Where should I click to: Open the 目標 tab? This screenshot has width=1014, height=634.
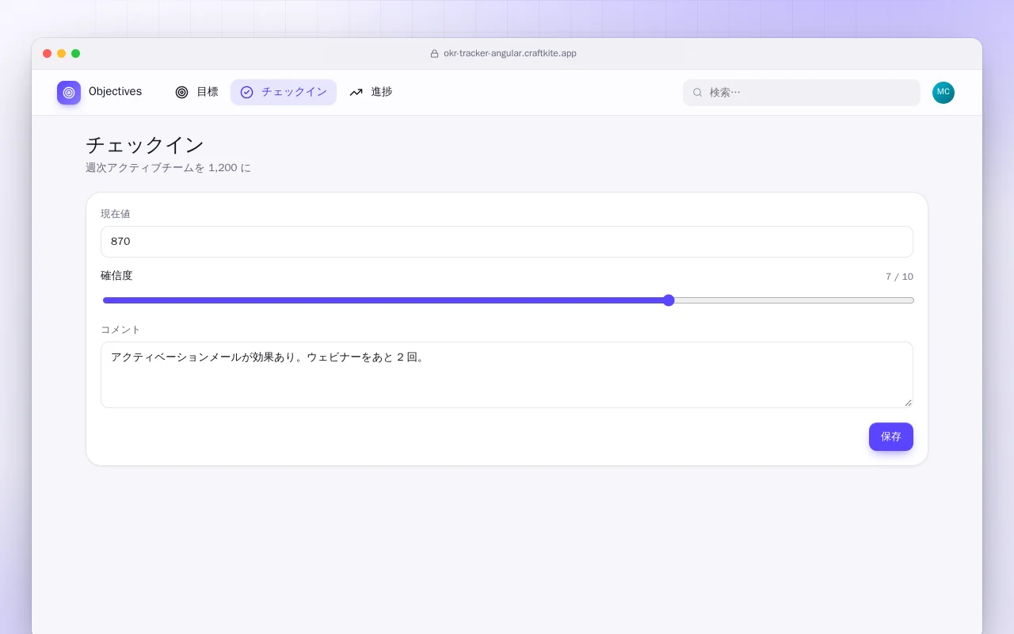click(196, 92)
